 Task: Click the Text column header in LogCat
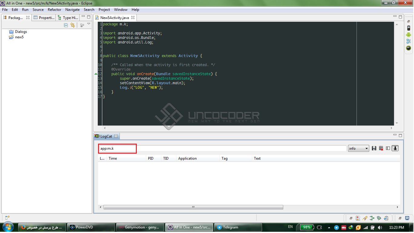(326, 158)
